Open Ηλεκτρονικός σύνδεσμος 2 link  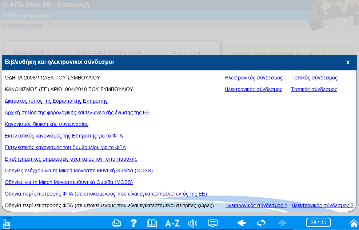point(322,206)
